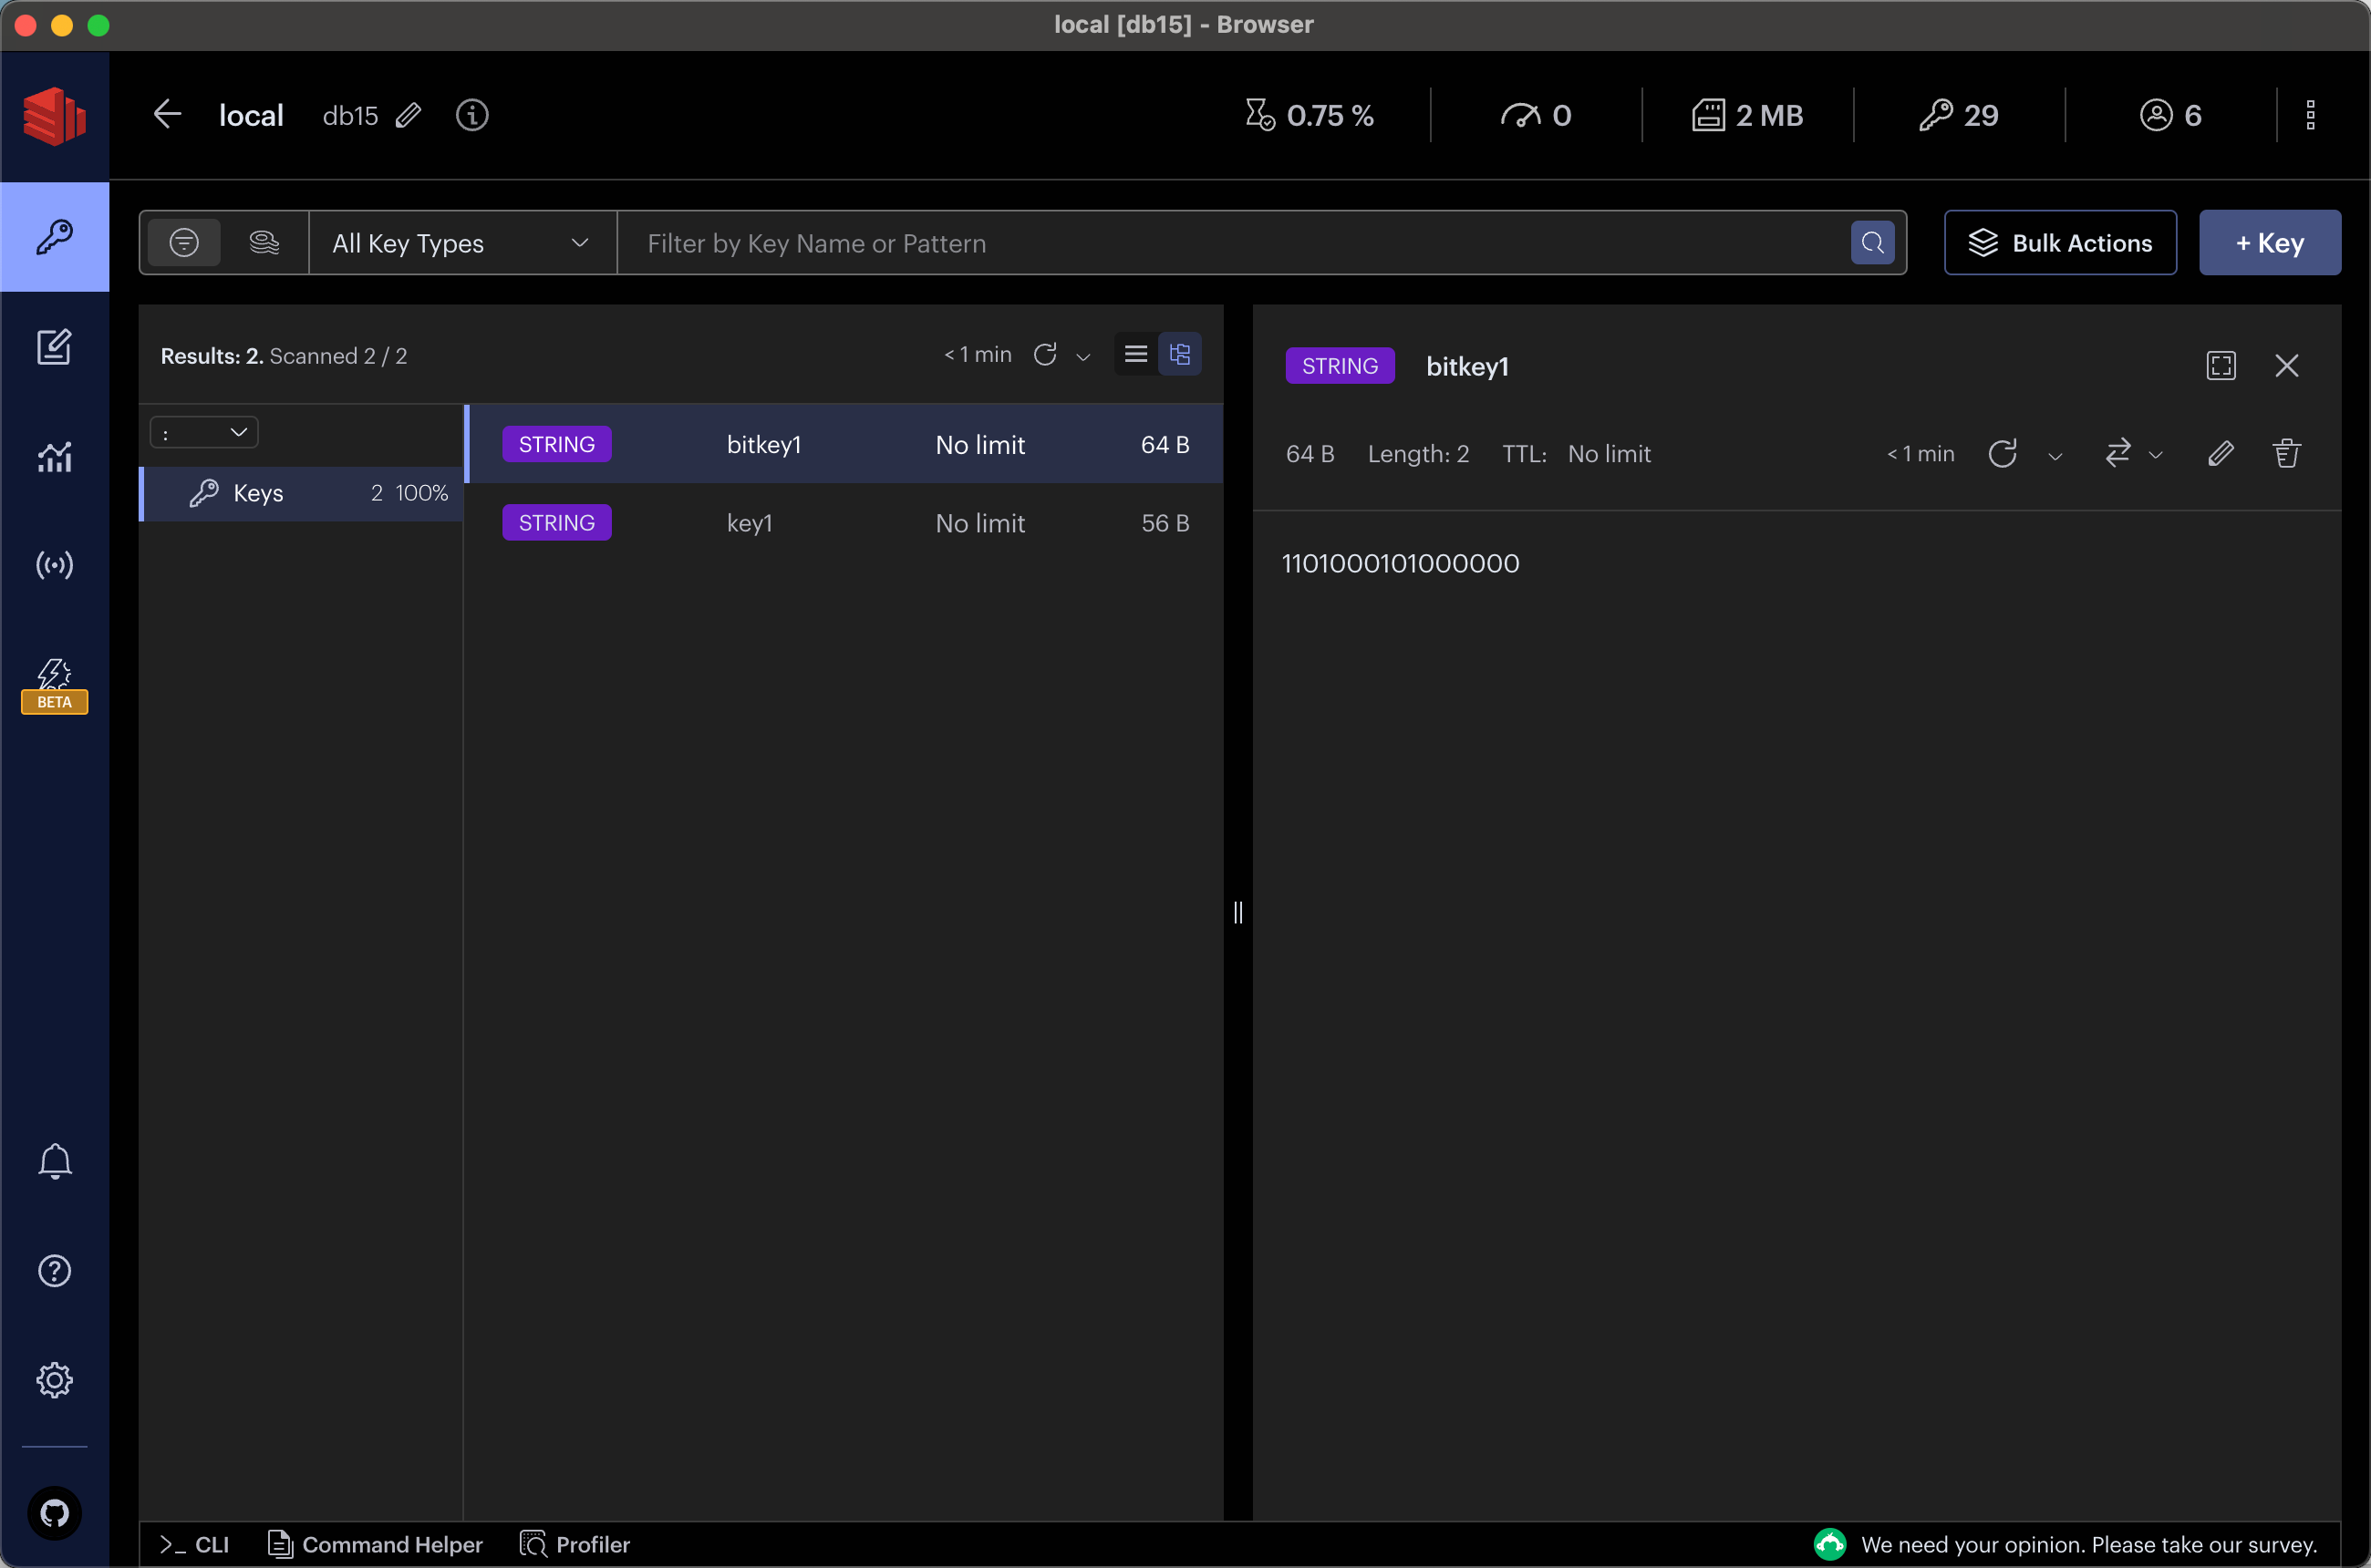Expand auto-refresh options for bitkey1 value
This screenshot has height=1568, width=2371.
pyautogui.click(x=2055, y=457)
